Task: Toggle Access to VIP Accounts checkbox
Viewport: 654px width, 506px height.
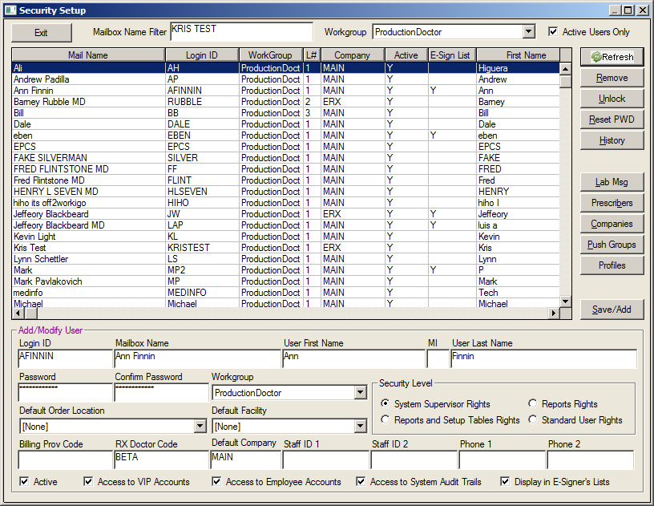Action: tap(89, 482)
